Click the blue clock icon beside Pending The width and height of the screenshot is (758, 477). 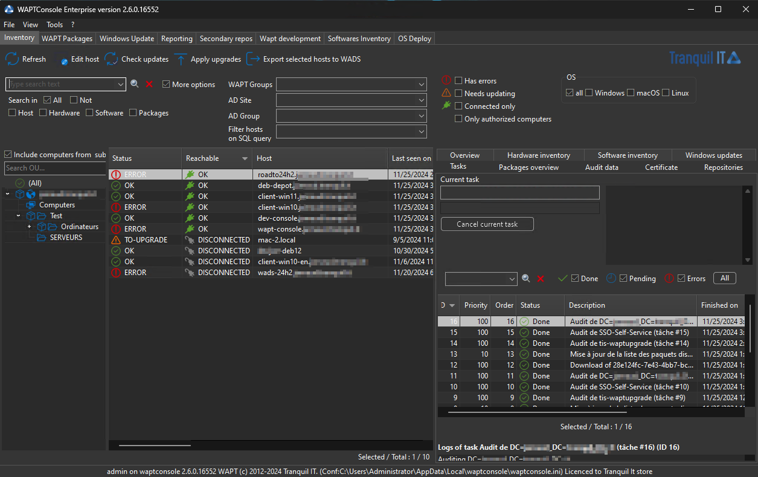click(x=611, y=278)
